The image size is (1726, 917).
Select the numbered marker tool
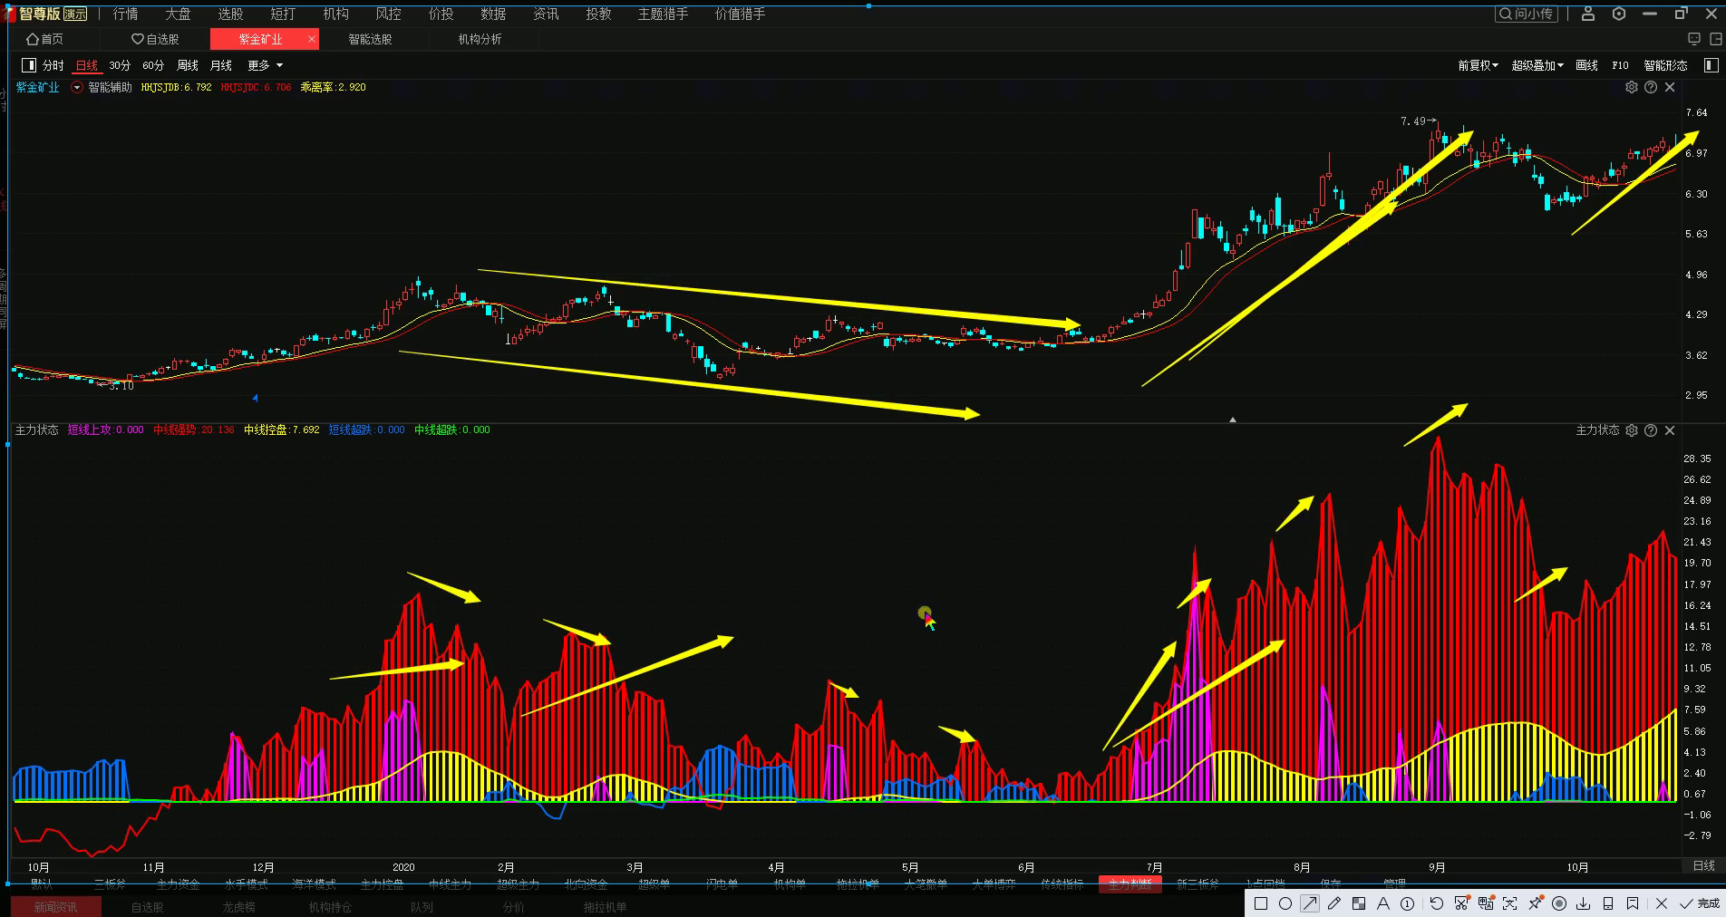(x=1407, y=903)
